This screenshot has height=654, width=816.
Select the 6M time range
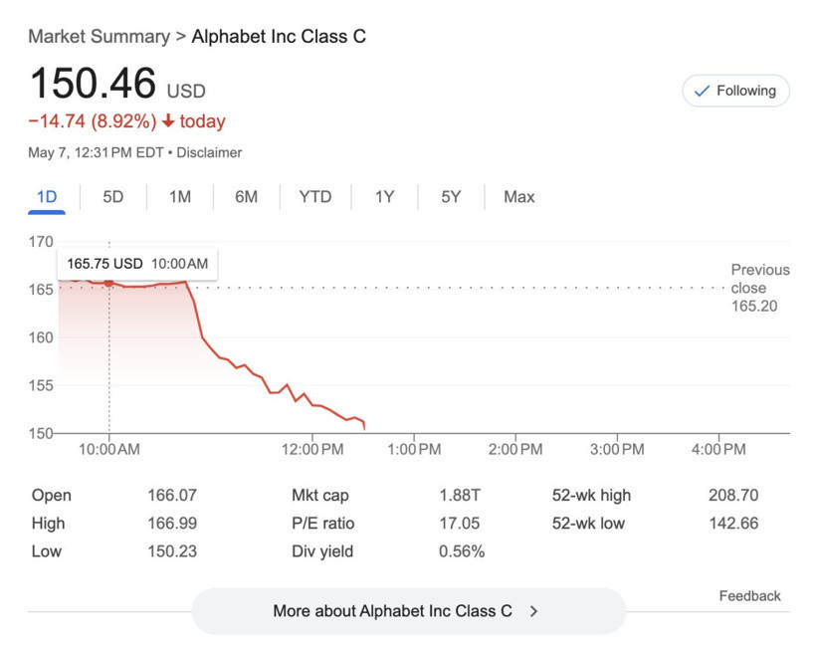[x=247, y=197]
